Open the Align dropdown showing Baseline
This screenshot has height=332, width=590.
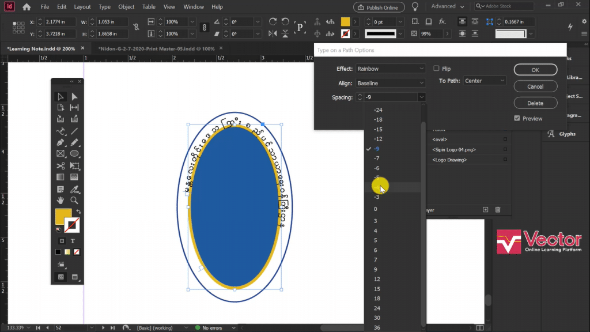pyautogui.click(x=391, y=82)
